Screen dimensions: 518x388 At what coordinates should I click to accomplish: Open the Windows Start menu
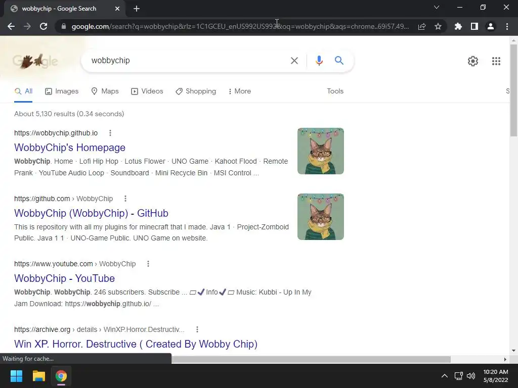[x=16, y=376]
